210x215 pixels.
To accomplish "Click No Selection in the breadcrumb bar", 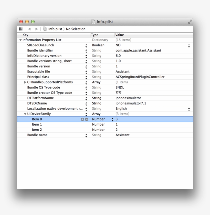I will [76, 29].
